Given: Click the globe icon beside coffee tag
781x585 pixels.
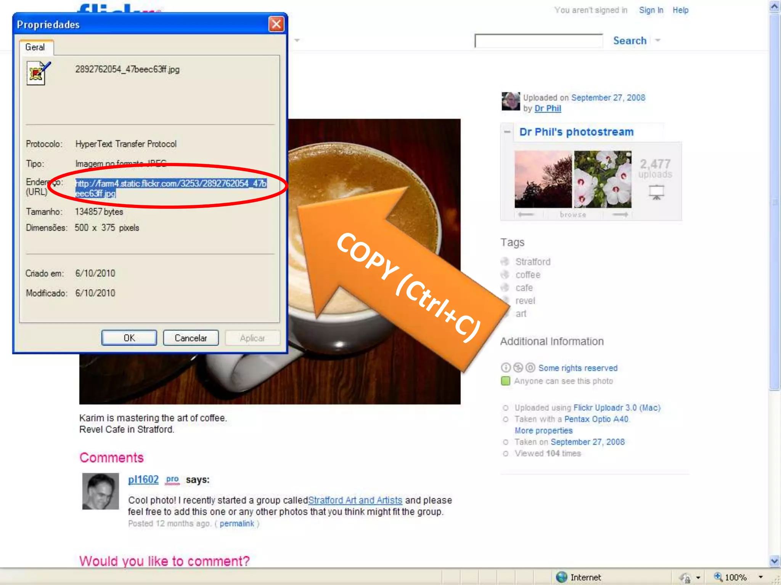Looking at the screenshot, I should (x=505, y=275).
